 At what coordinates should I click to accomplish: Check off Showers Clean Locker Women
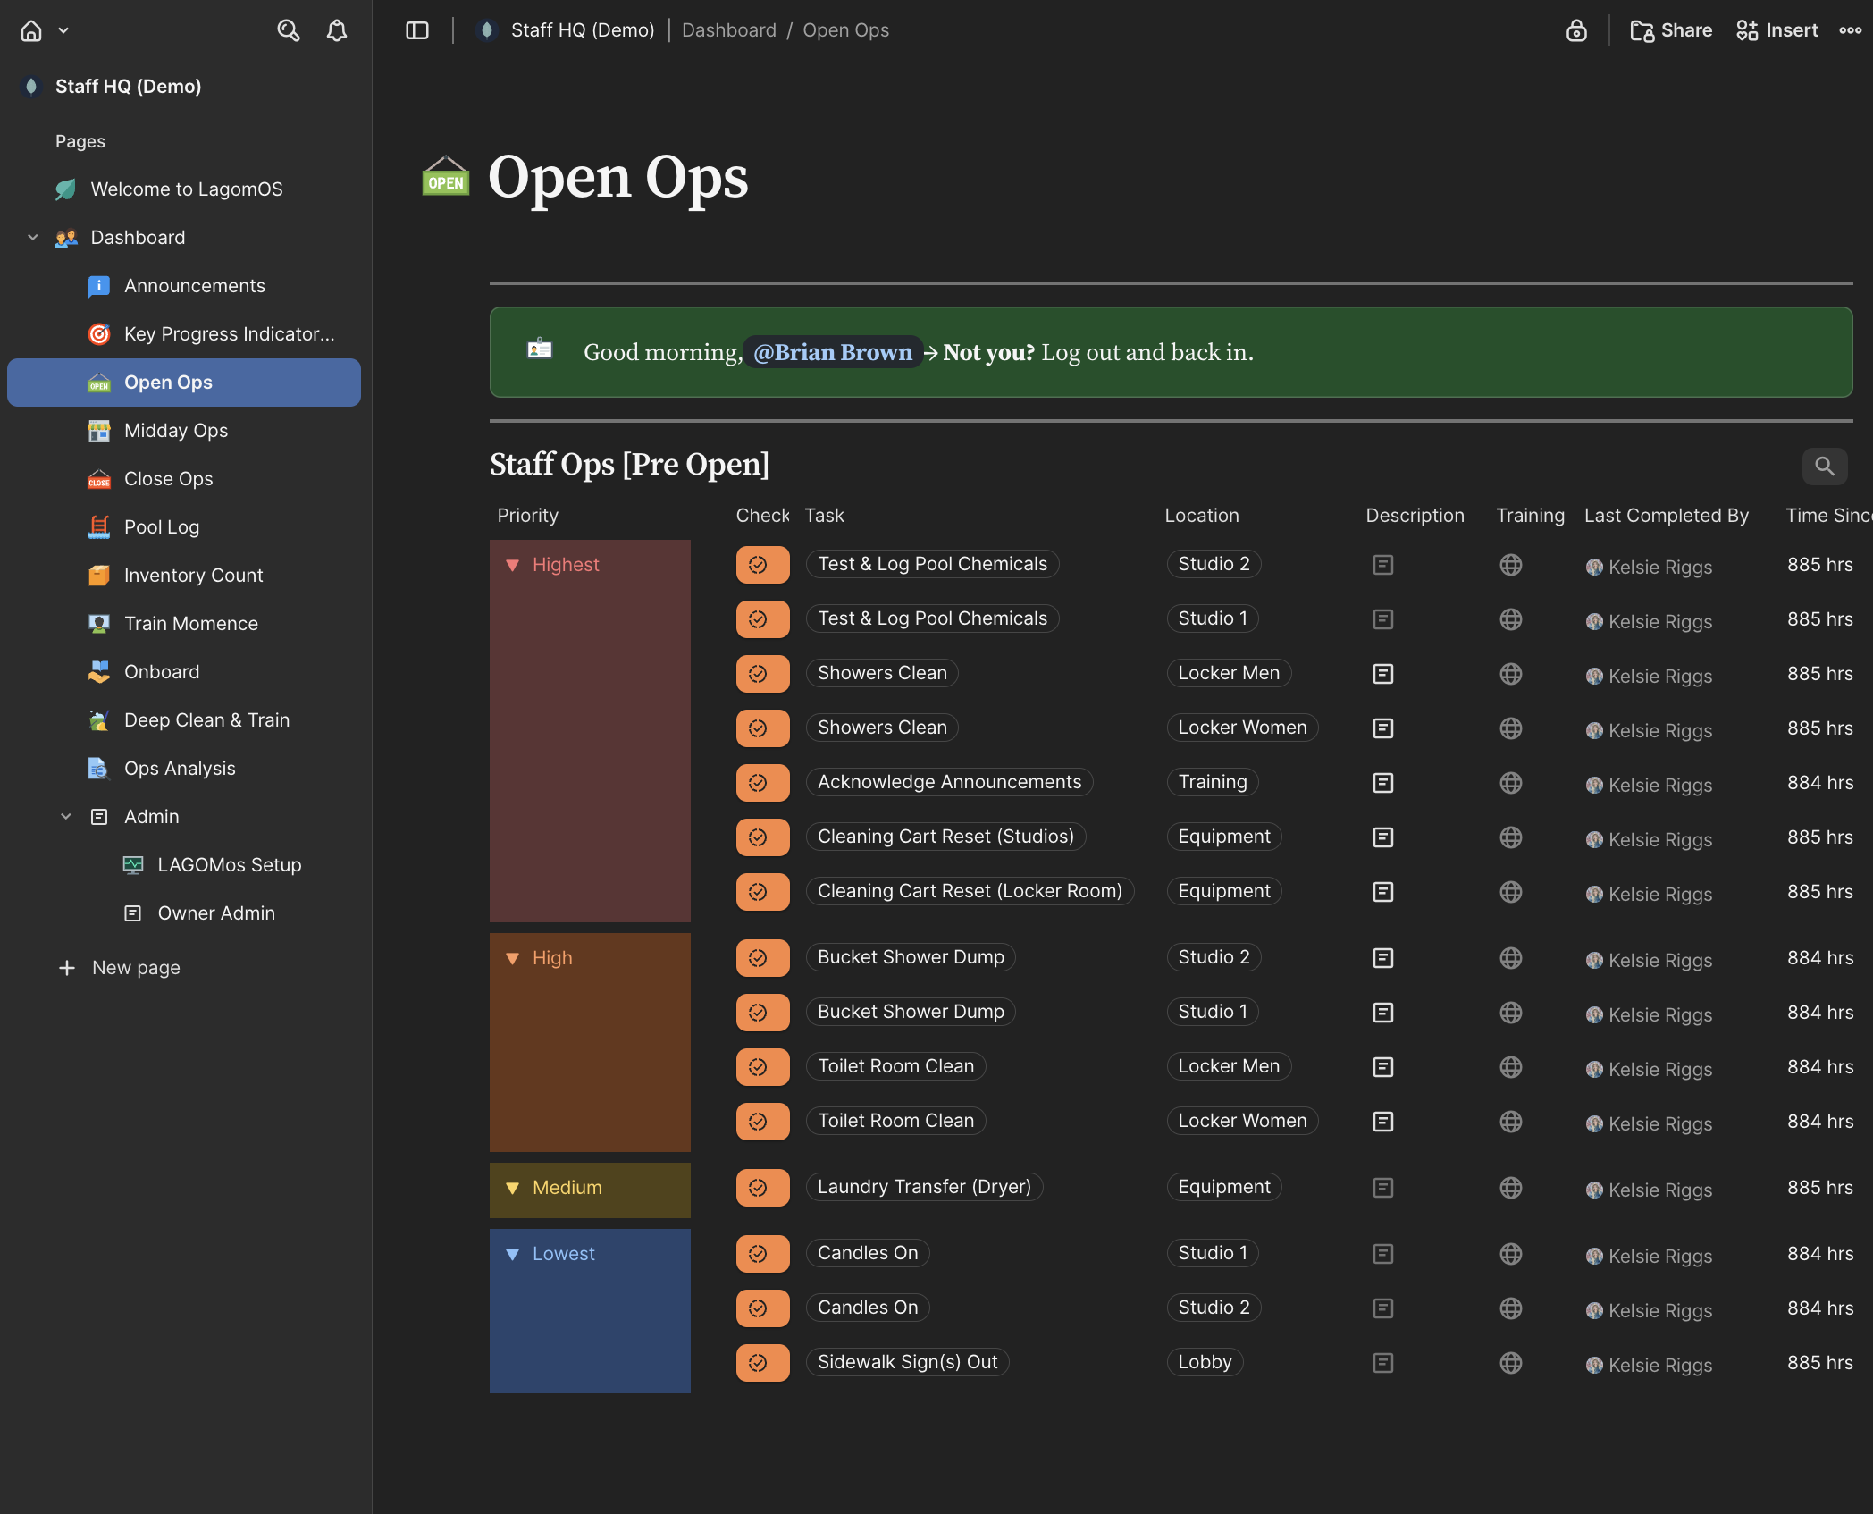coord(763,728)
